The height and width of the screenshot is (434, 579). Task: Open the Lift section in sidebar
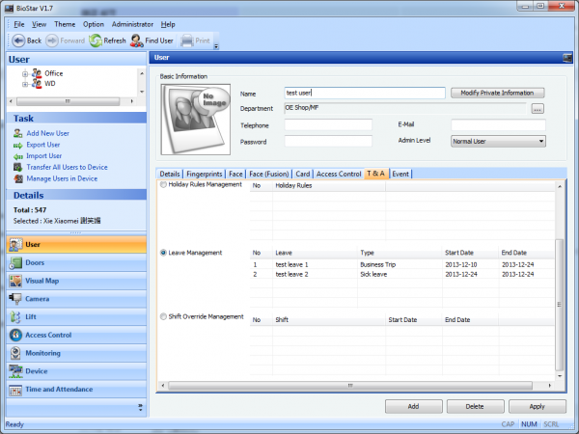coord(31,317)
